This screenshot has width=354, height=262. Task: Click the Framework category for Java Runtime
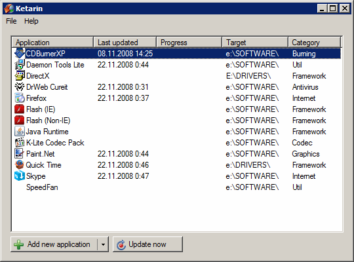(x=309, y=132)
